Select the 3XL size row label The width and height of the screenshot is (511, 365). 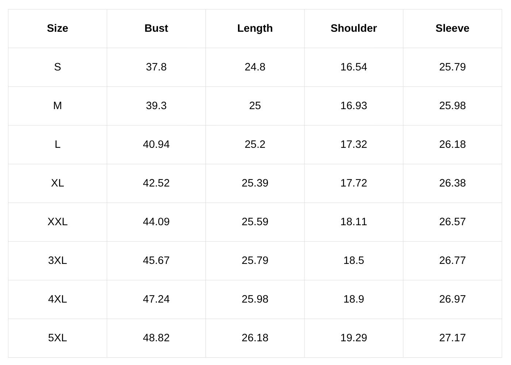(x=58, y=261)
